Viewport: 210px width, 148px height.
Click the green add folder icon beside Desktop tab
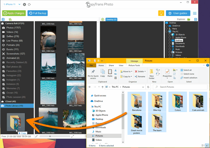[103, 20]
